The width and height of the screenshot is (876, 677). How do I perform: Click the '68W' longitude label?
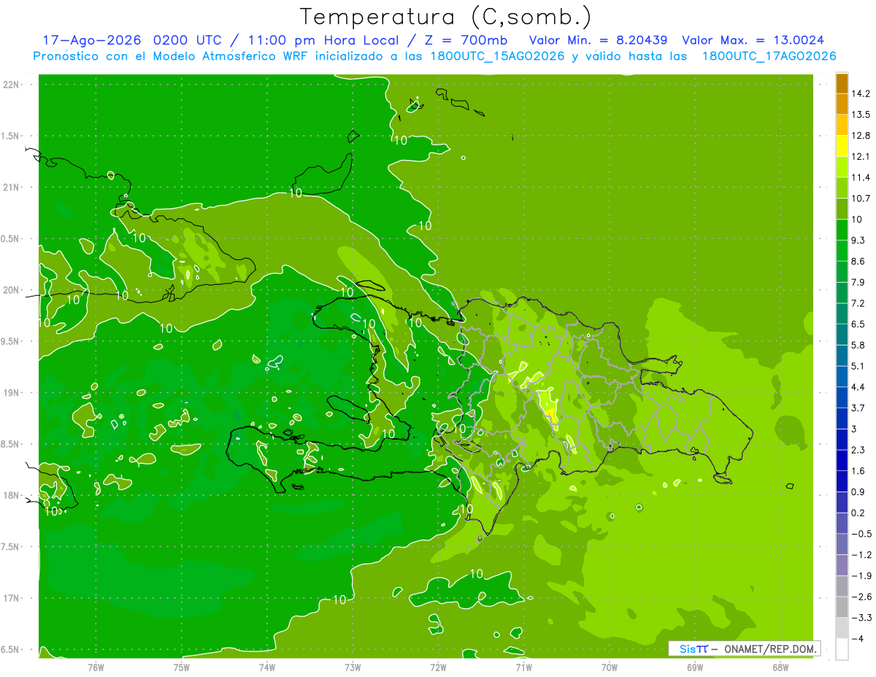click(780, 667)
